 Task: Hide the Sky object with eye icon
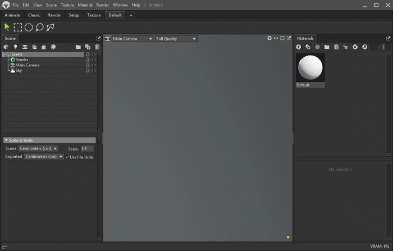(94, 71)
